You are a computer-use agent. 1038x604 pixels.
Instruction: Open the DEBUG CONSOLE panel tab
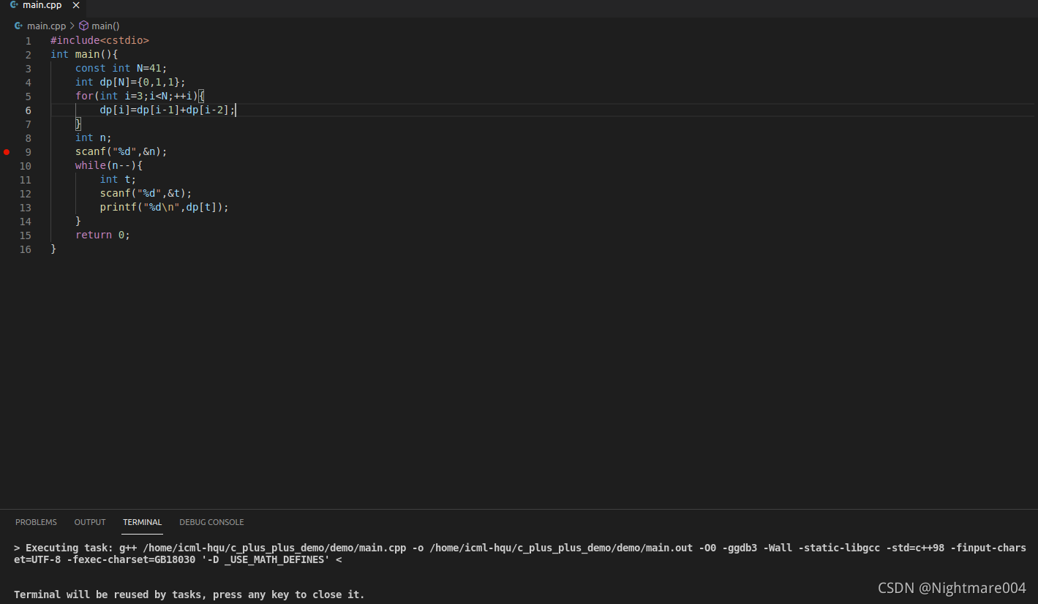(x=211, y=522)
